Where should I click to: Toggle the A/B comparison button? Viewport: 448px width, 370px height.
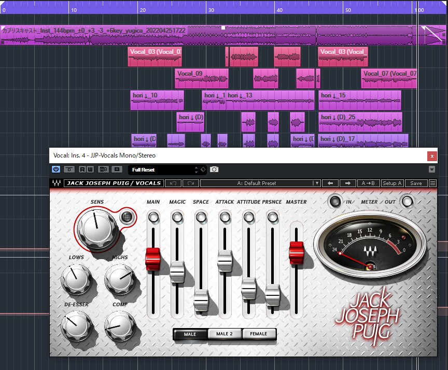(x=103, y=169)
